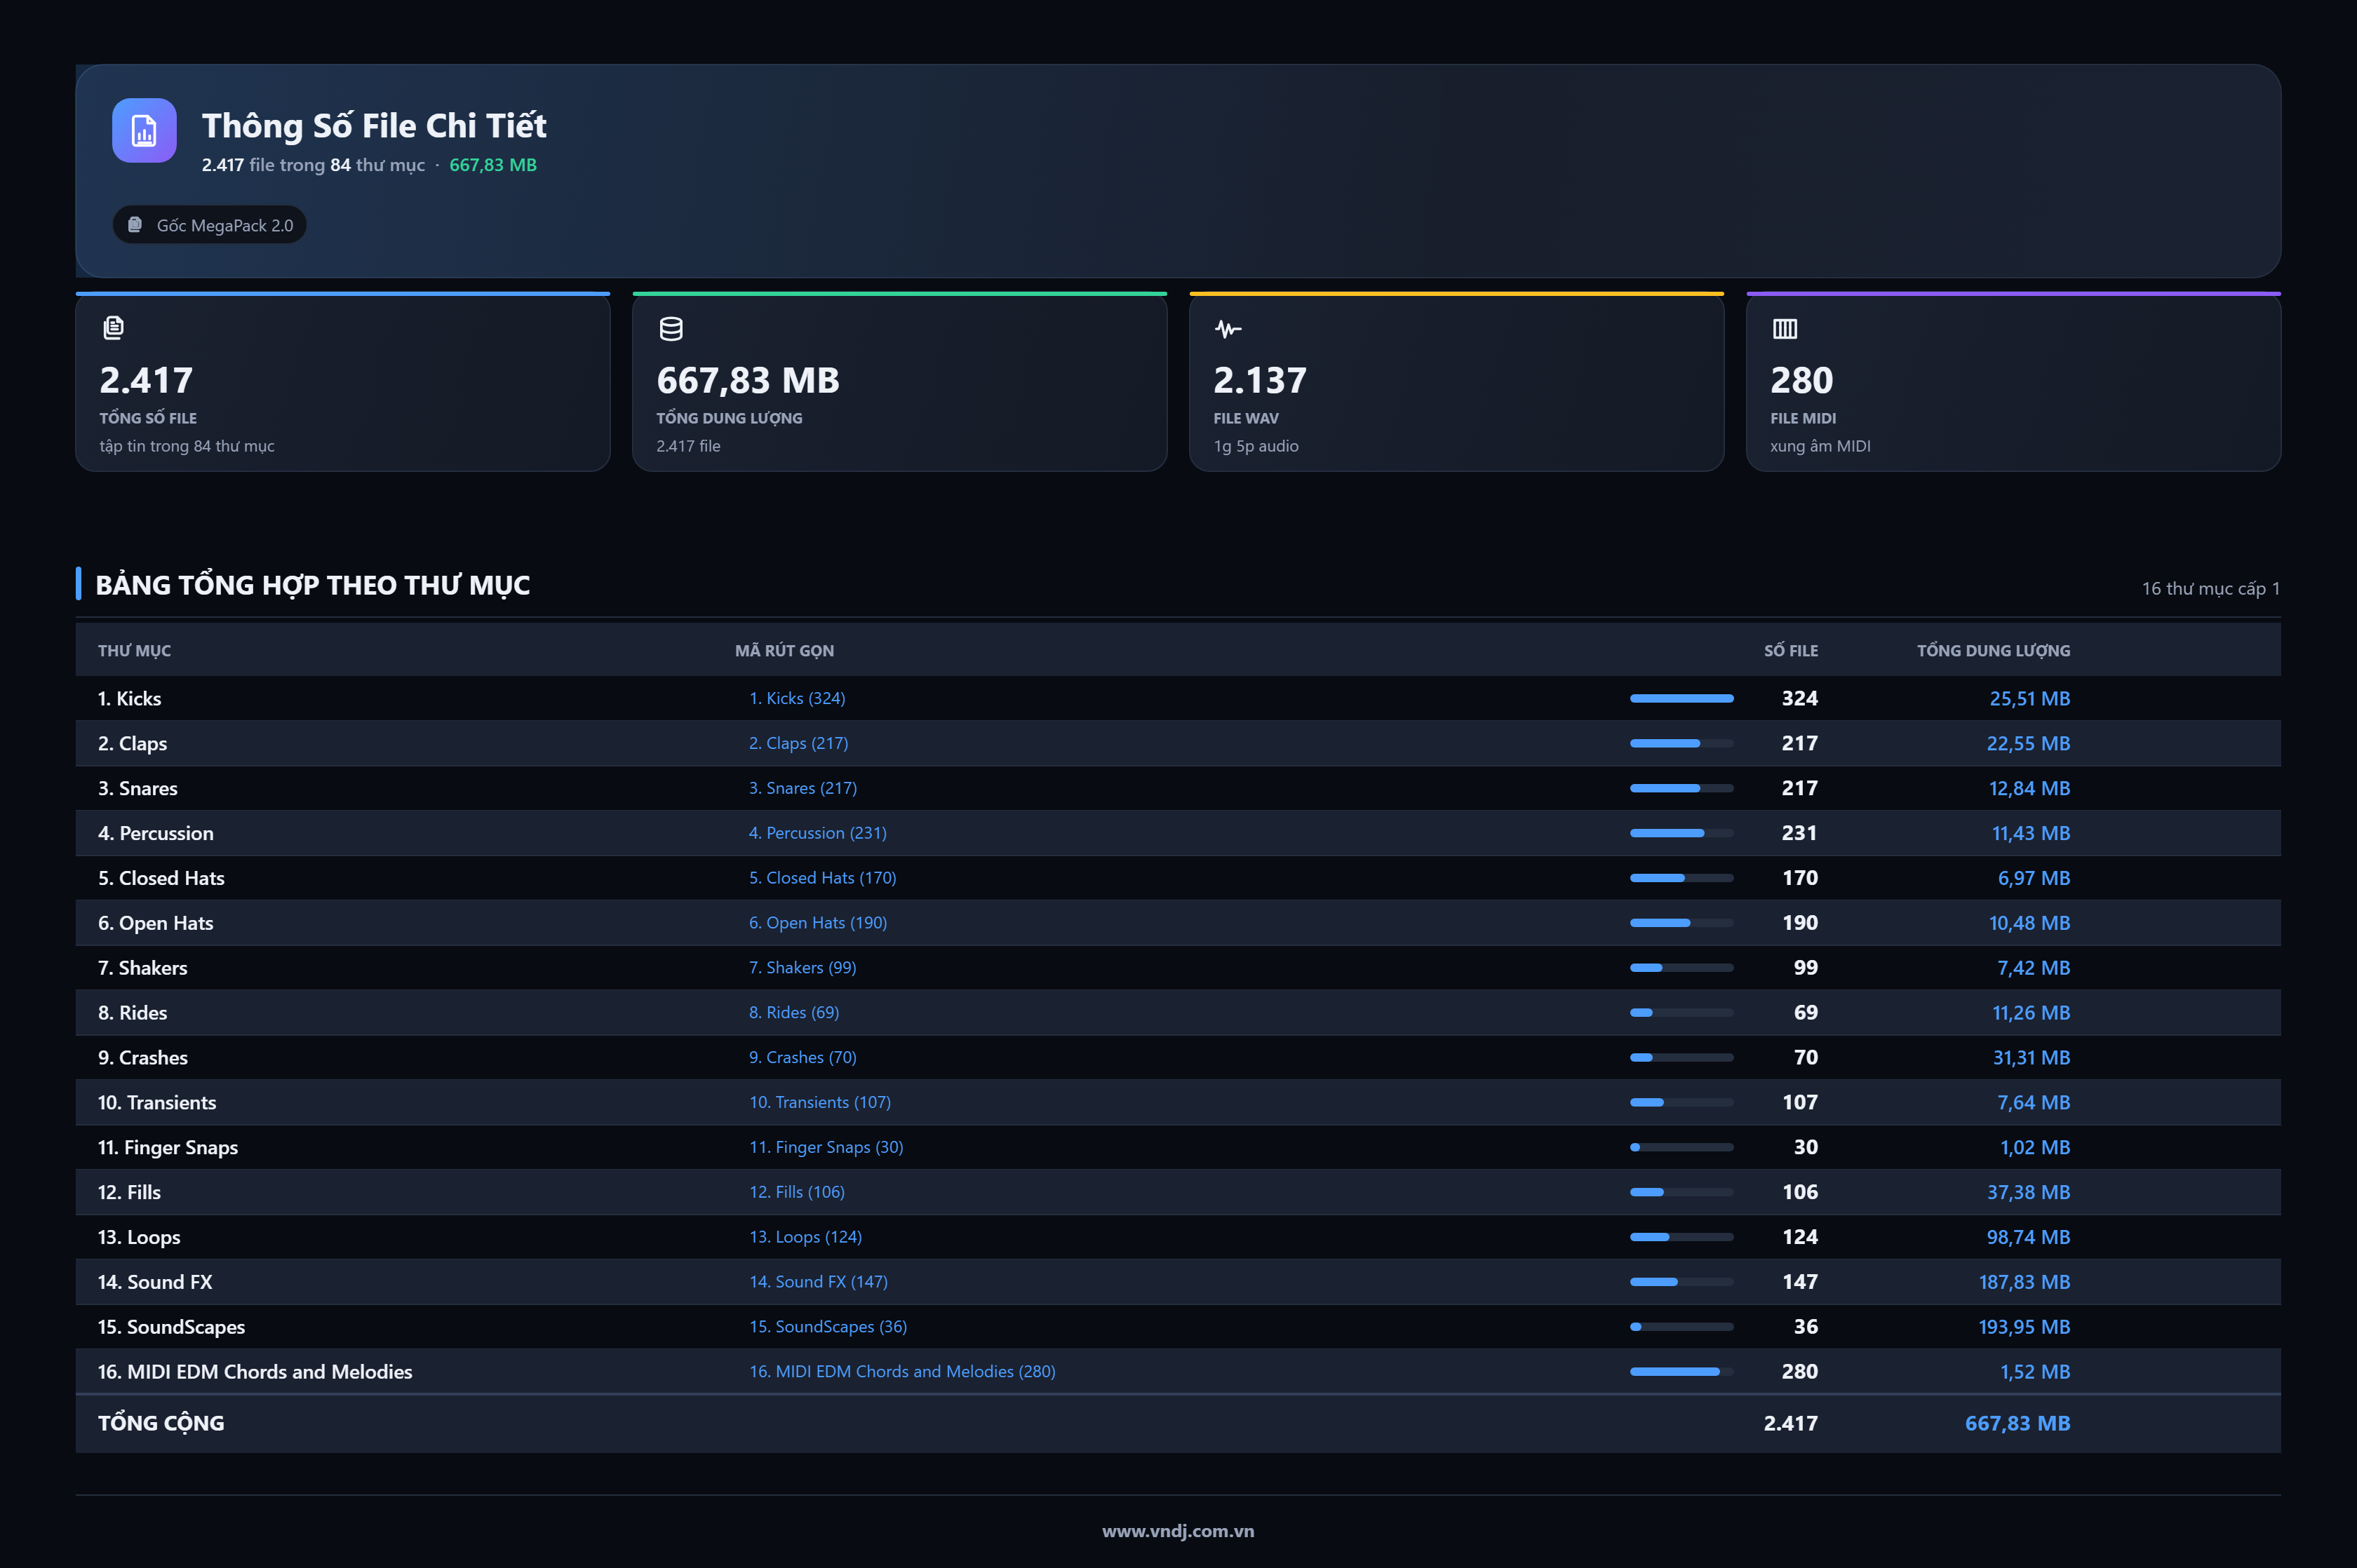Click the TỔNG DUNG LƯỢNG column header
2357x1568 pixels.
point(1993,651)
